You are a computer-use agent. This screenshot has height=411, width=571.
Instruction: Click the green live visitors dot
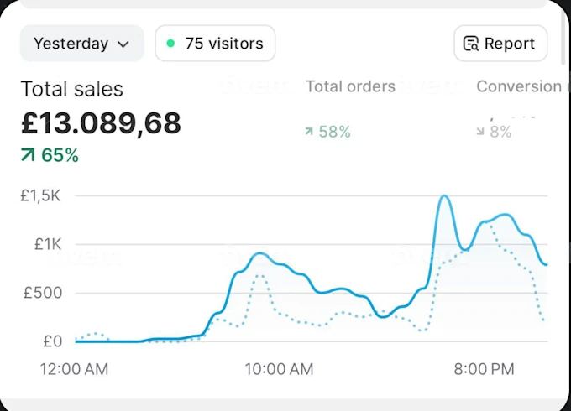click(x=170, y=44)
